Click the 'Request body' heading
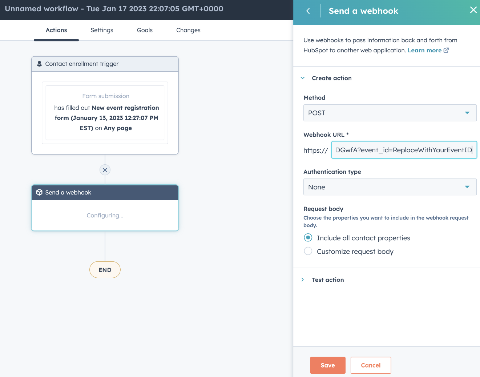Image resolution: width=480 pixels, height=377 pixels. pos(323,209)
